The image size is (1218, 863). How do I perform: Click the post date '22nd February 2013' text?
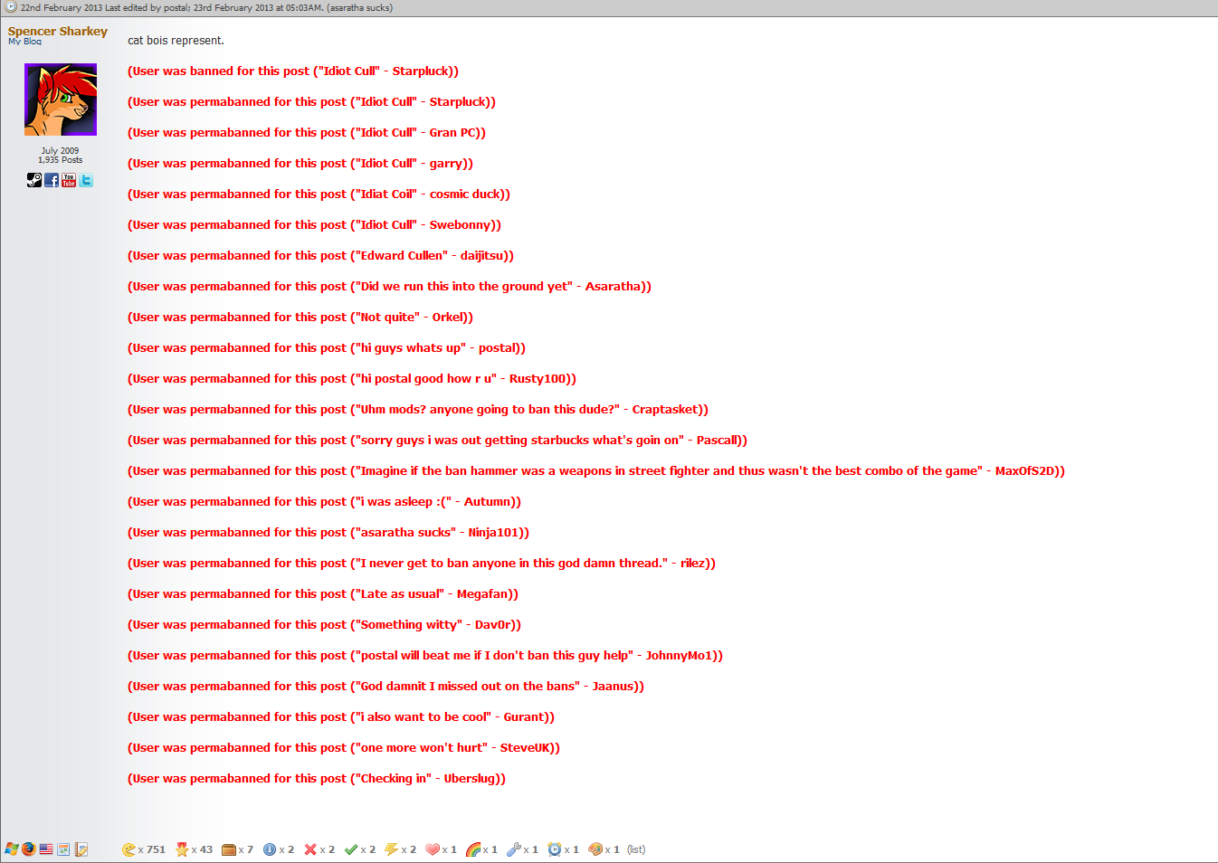tap(62, 7)
